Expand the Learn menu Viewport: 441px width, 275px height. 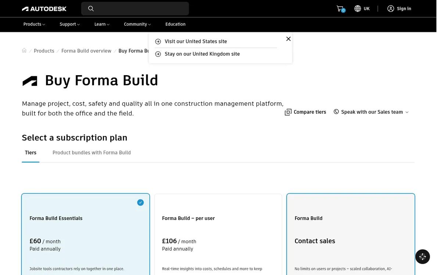pyautogui.click(x=102, y=24)
